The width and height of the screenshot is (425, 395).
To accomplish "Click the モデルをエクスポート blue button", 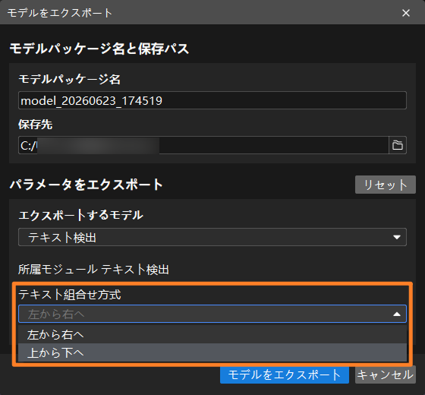I will point(285,375).
